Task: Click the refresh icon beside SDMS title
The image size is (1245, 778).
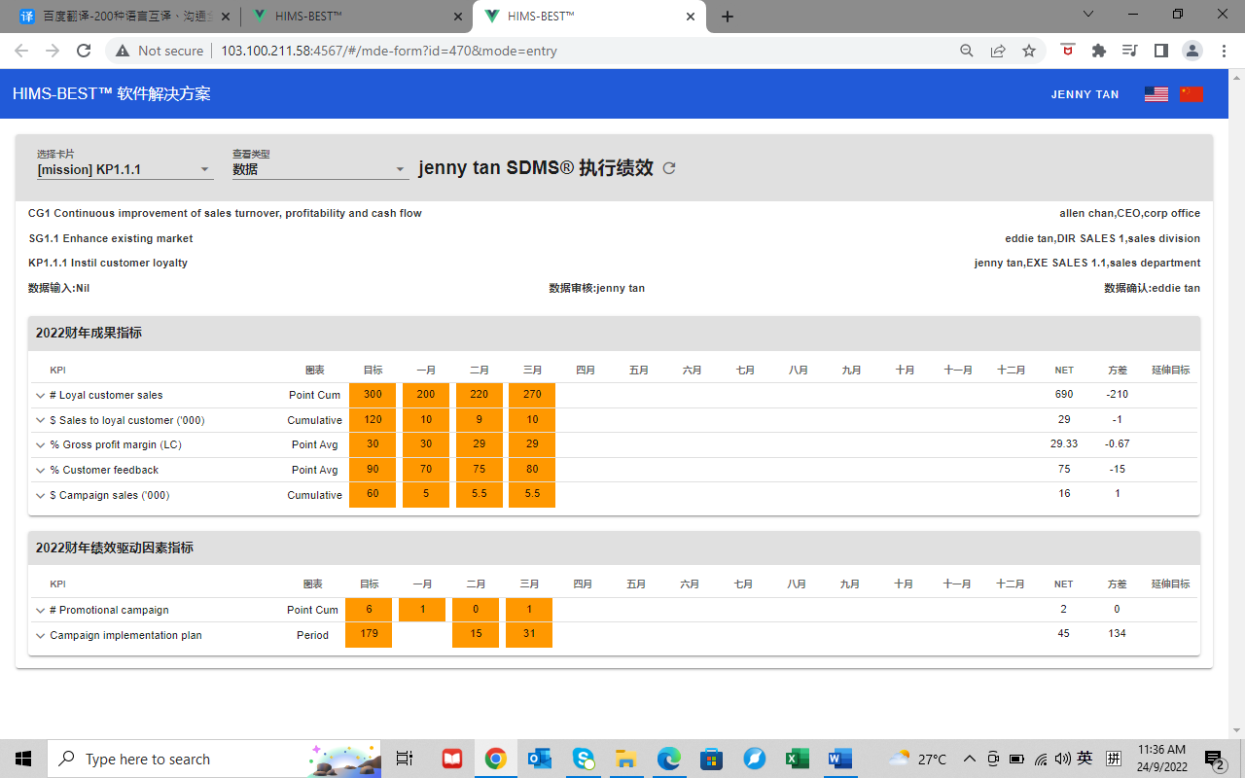Action: [669, 168]
